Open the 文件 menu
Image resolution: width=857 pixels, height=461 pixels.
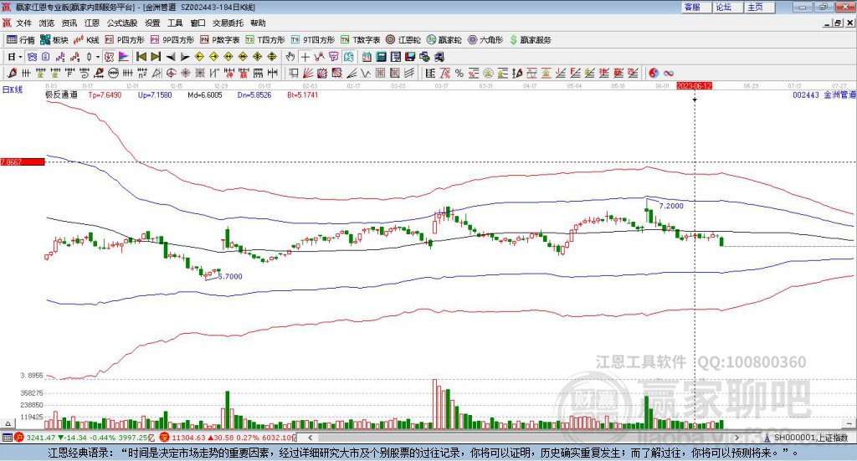24,23
